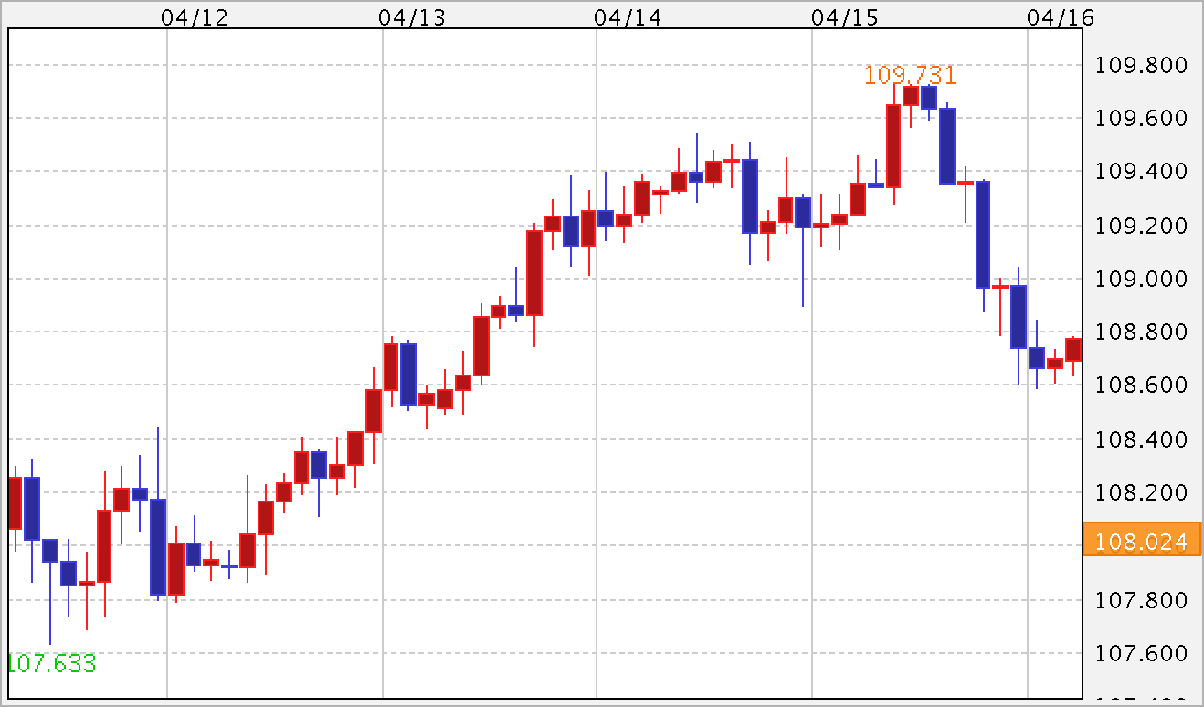
Task: Click the 04/12 date label
Action: tap(194, 16)
